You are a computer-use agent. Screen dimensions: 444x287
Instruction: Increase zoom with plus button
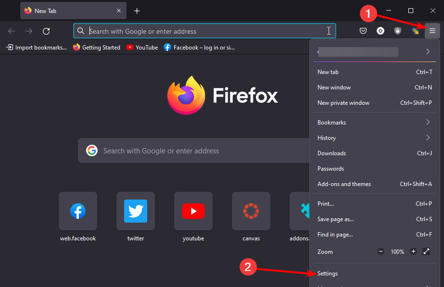tap(413, 251)
